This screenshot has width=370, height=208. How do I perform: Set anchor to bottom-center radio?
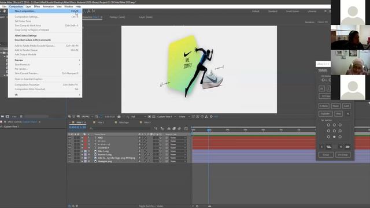[x=334, y=137]
